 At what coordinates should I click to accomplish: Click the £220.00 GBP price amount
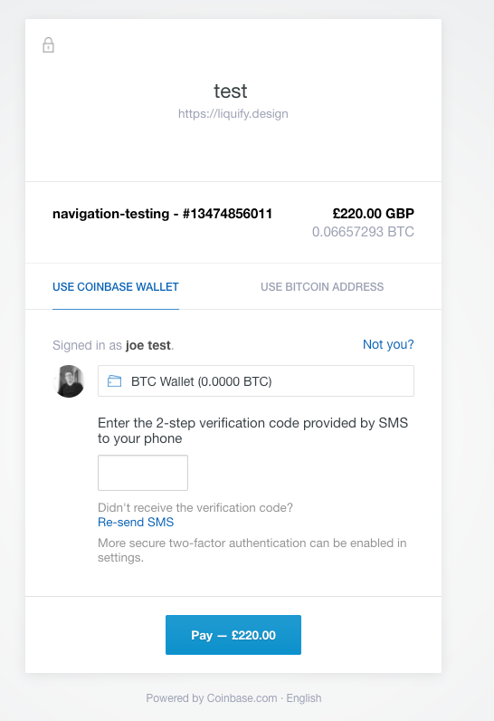click(x=374, y=214)
